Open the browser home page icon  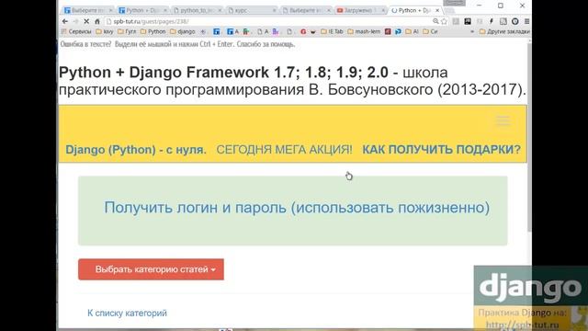tap(97, 21)
